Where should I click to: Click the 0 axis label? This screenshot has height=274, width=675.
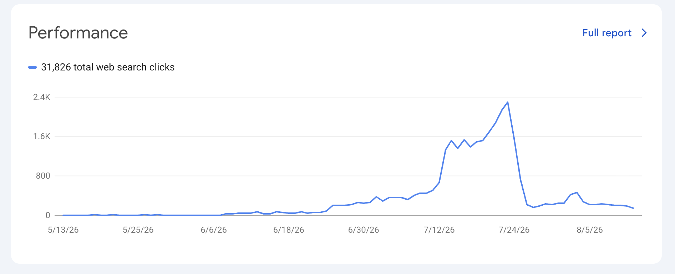48,215
